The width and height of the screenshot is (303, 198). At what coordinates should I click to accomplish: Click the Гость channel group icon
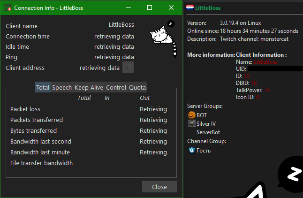[191, 150]
